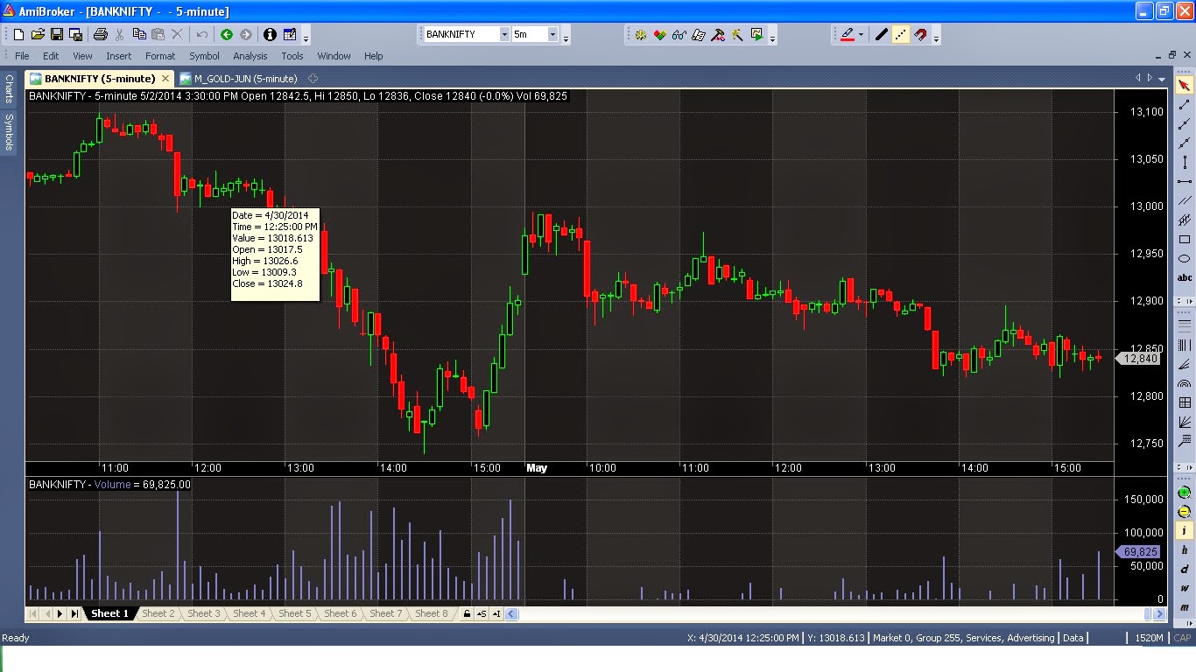Switch to weekly 'w' periodicity
The height and width of the screenshot is (672, 1196).
pos(1185,589)
